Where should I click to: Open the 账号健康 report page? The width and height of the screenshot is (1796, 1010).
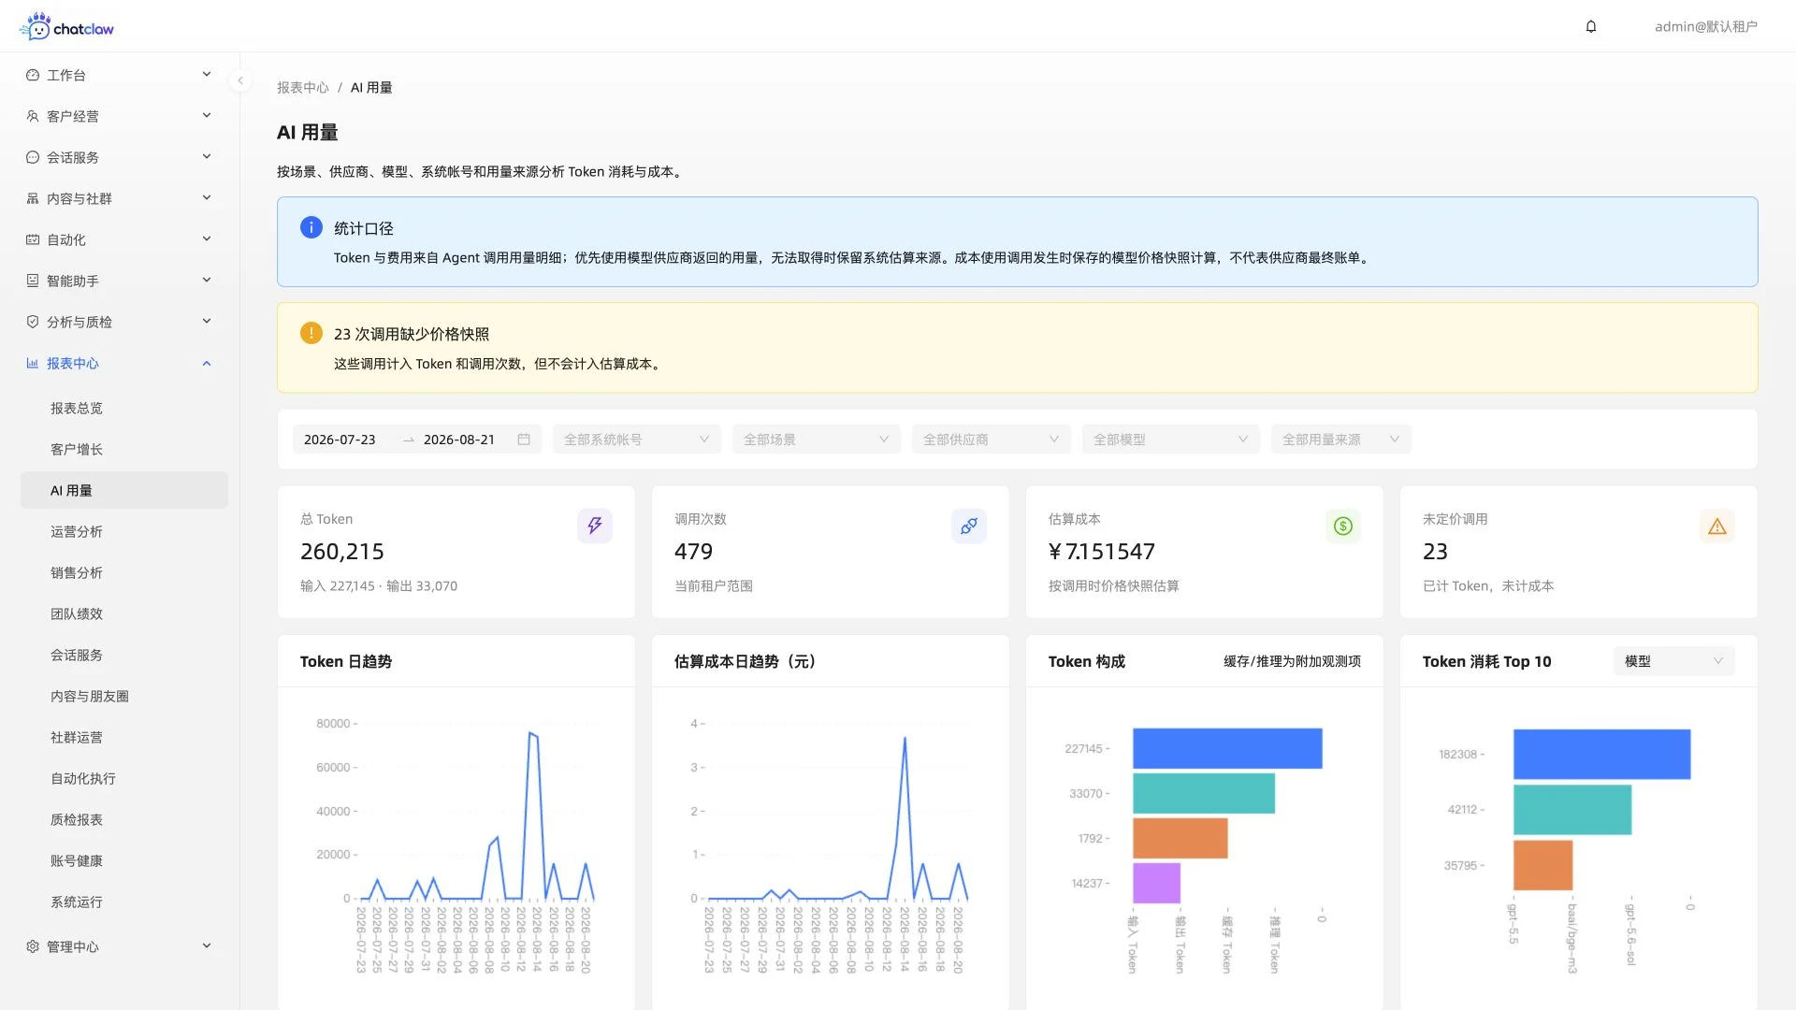pos(124,860)
